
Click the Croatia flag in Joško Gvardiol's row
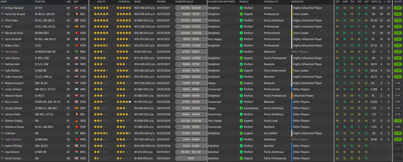tap(76, 77)
